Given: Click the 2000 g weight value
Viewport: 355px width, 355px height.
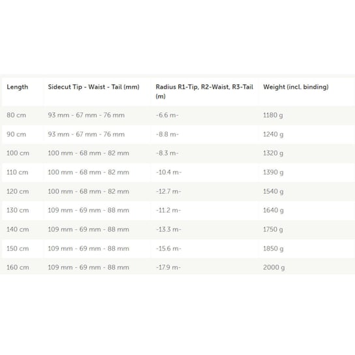Looking at the screenshot, I should click(x=273, y=268).
